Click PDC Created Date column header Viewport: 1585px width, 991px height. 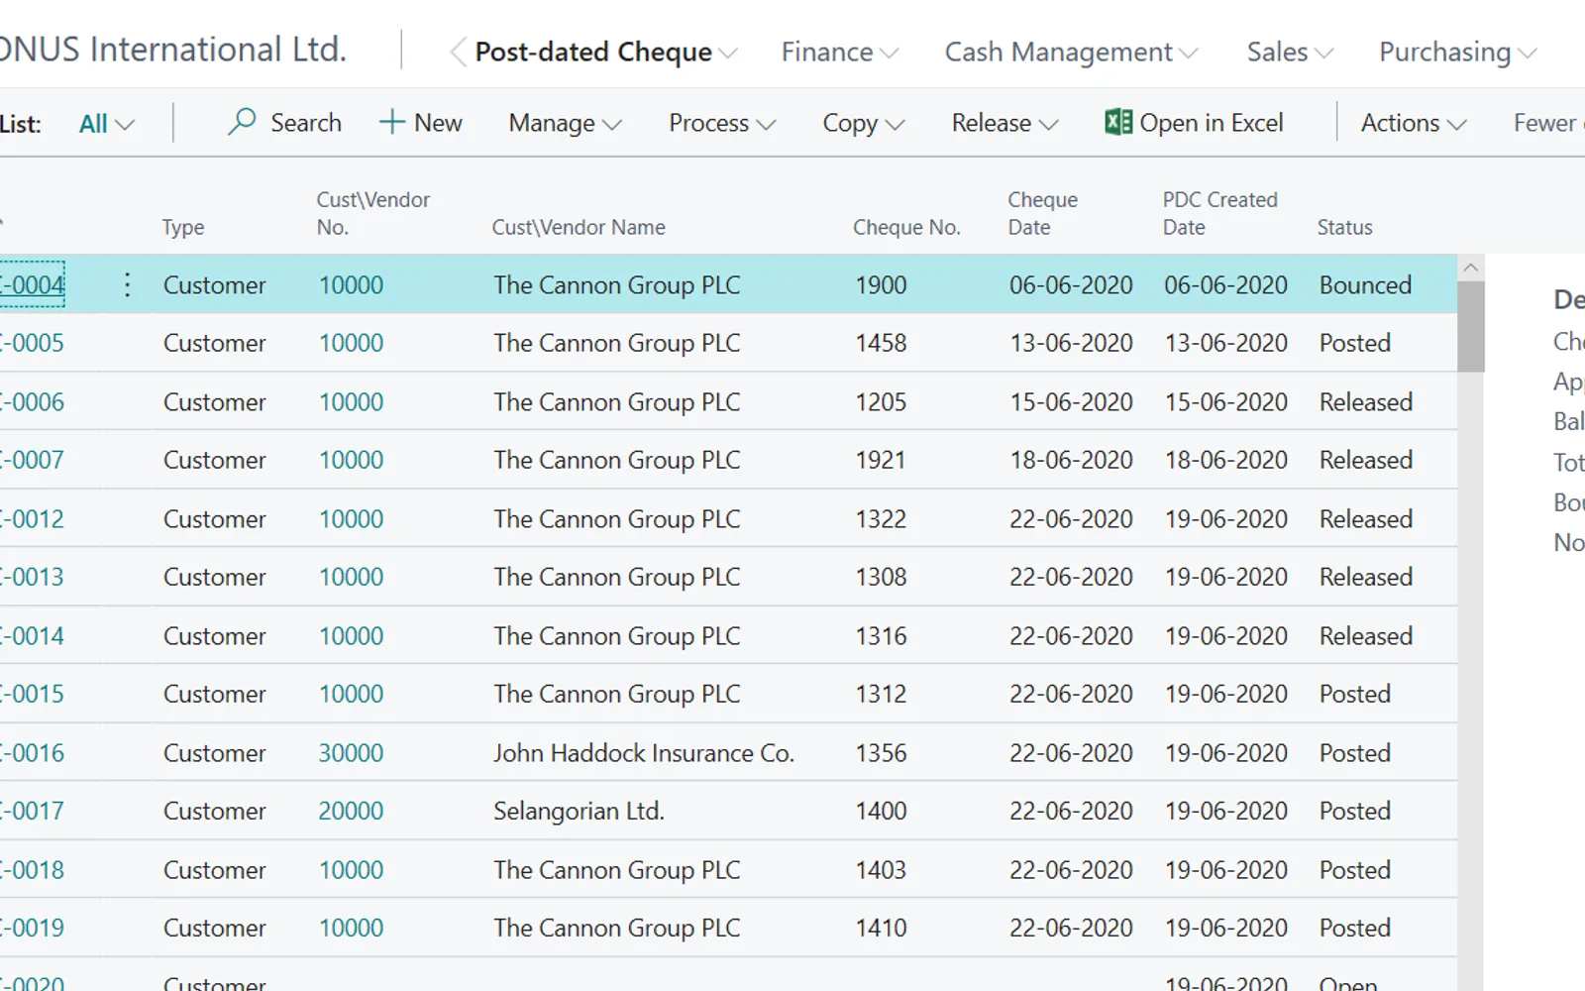(1219, 213)
